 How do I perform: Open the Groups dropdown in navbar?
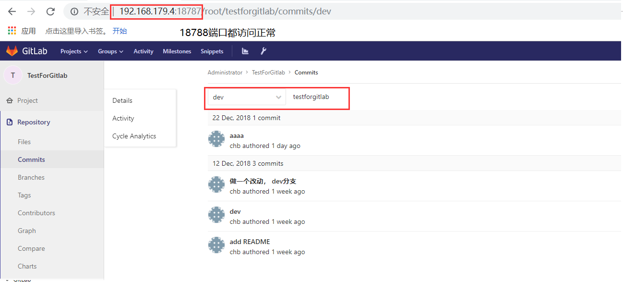(110, 51)
